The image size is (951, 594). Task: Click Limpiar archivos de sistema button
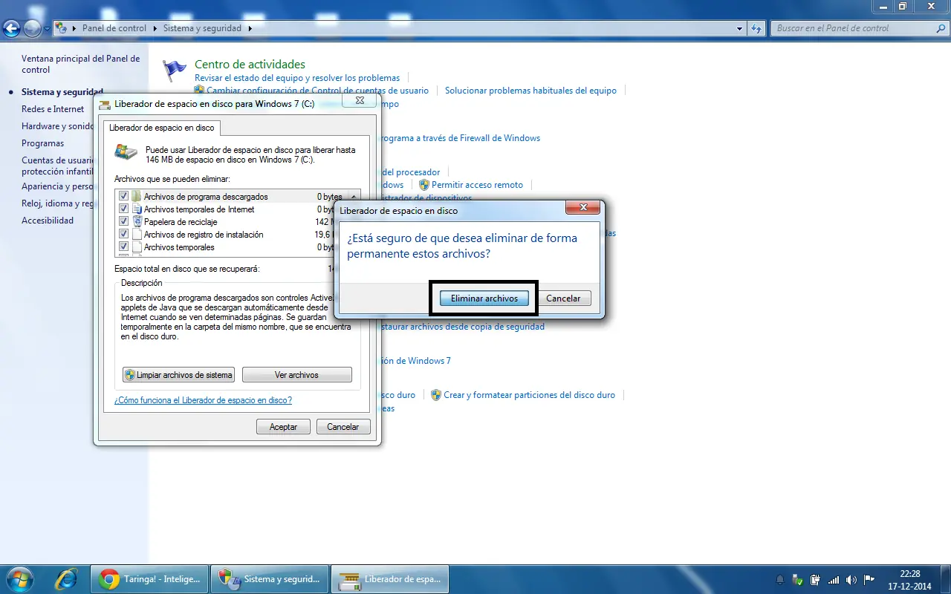[178, 375]
